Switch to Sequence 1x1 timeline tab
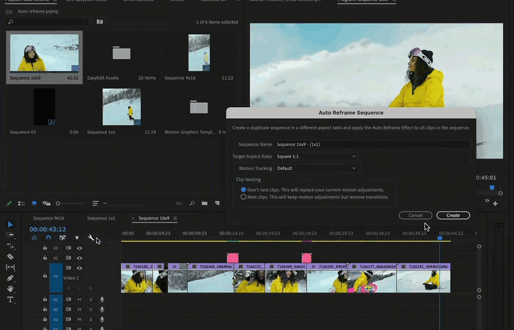This screenshot has width=514, height=330. (x=101, y=218)
